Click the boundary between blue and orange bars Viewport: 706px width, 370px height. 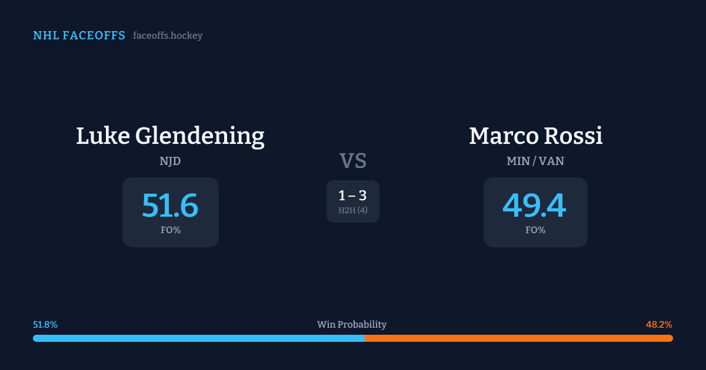point(364,338)
